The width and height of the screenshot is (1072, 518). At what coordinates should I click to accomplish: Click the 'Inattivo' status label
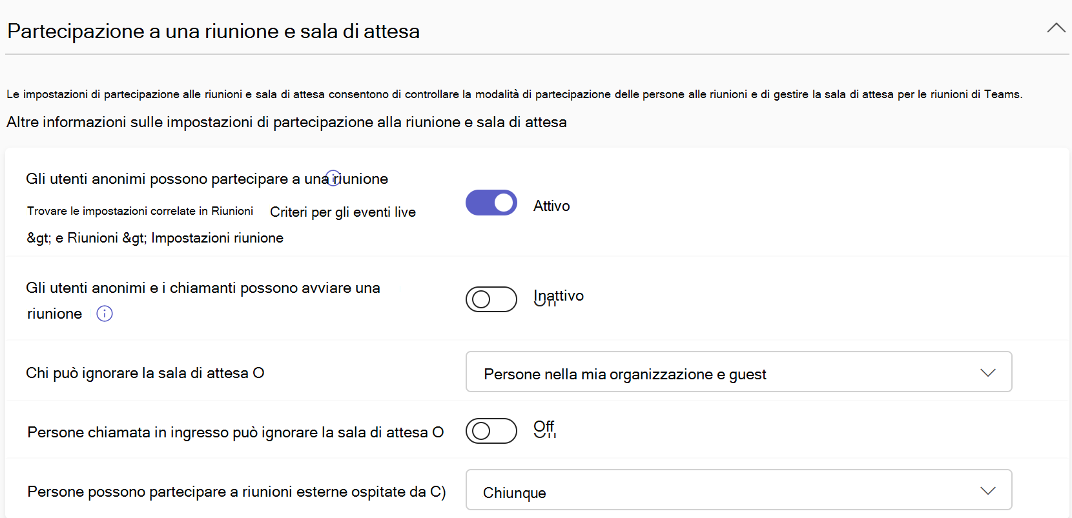coord(558,295)
